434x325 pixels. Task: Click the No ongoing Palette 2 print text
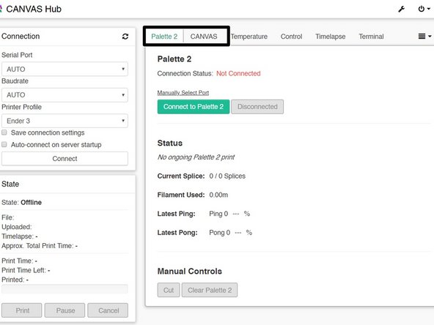(196, 157)
